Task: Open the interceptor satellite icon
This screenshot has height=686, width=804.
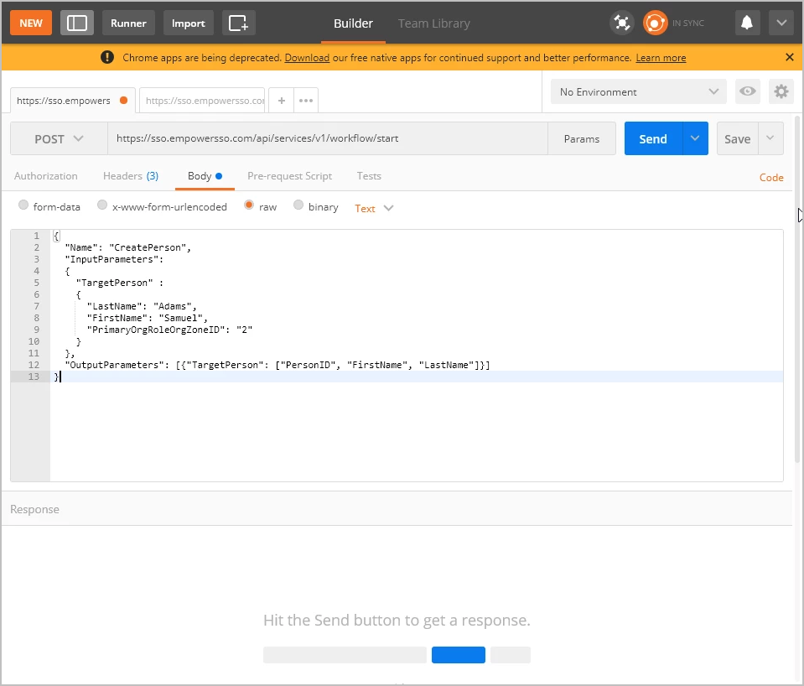Action: [x=621, y=23]
